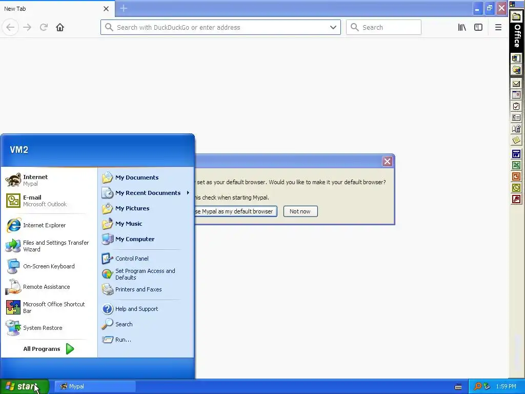Open Remote Assistance

point(49,287)
